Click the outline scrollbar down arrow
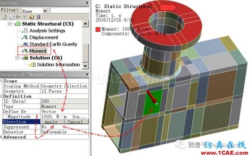The height and width of the screenshot is (156, 250). coord(85,66)
